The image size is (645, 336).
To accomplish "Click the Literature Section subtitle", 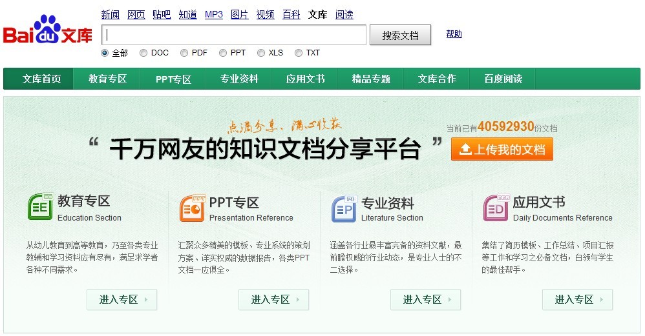I will [392, 218].
